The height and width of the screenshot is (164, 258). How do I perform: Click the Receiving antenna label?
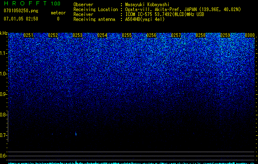94,19
